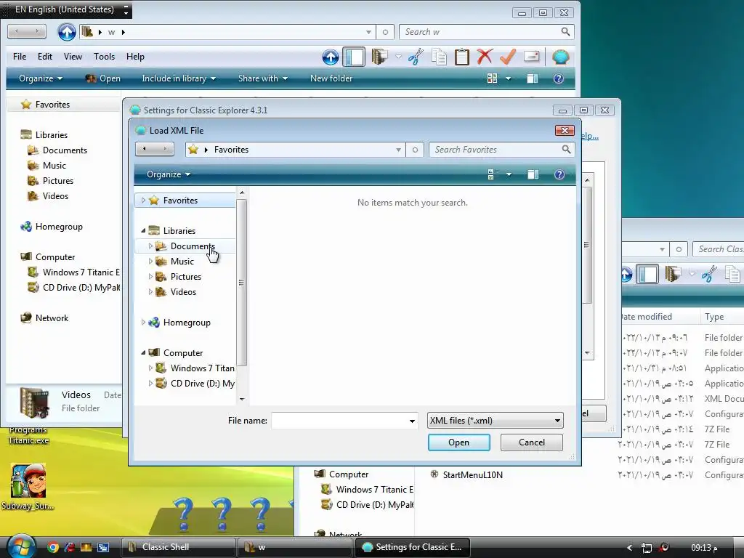Select StartMenuL10N file in the background window
Screen dimensions: 744x558
click(x=472, y=475)
